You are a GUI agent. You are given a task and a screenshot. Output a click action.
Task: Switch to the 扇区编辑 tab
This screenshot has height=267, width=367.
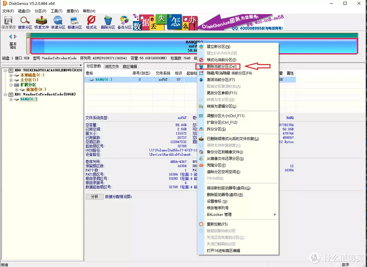tap(130, 66)
